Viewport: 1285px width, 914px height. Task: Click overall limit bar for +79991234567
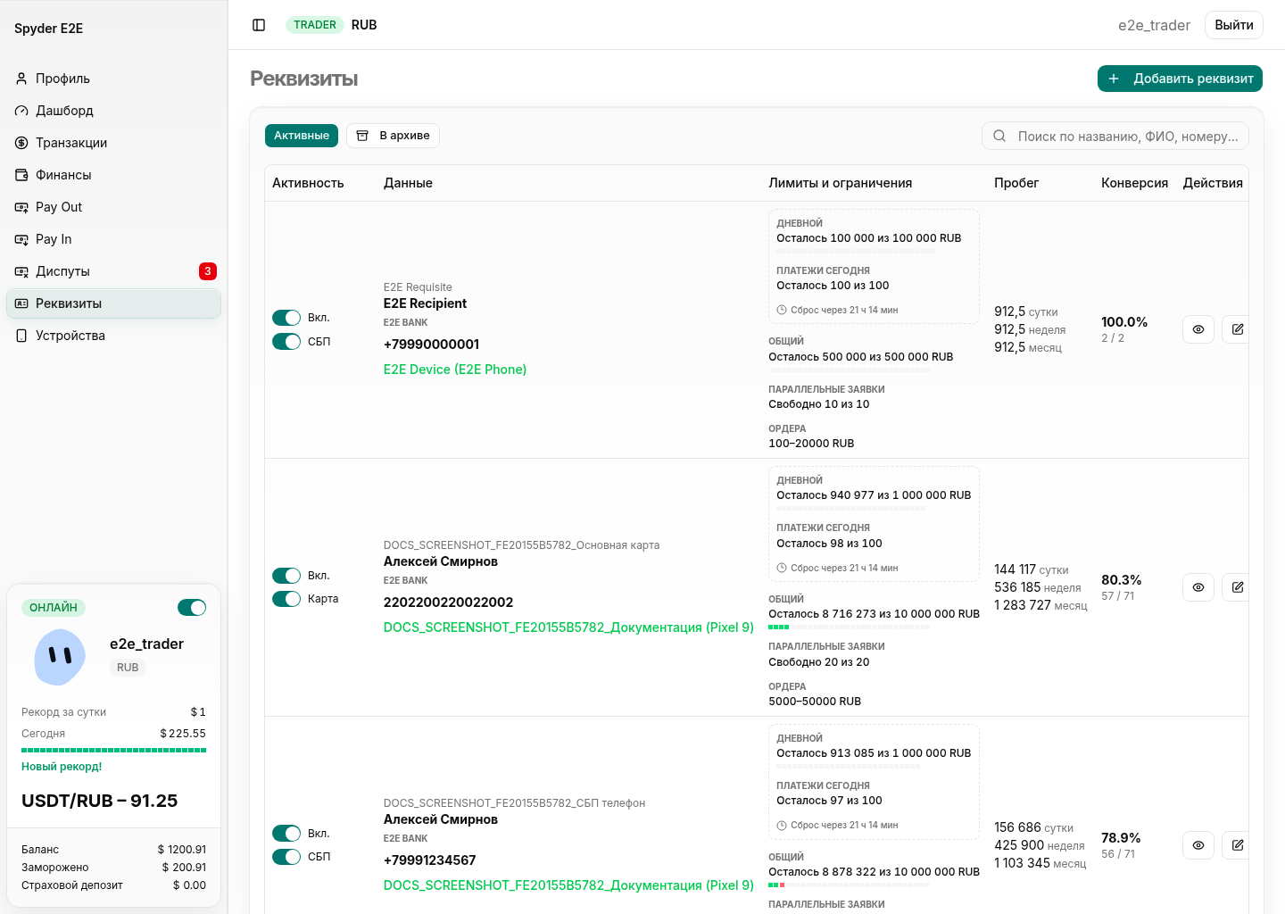(849, 885)
